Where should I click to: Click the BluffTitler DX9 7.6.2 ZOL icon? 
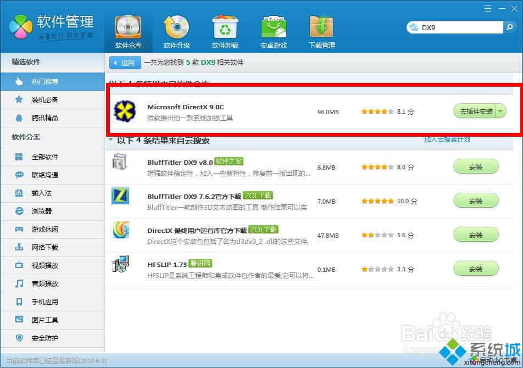120,196
